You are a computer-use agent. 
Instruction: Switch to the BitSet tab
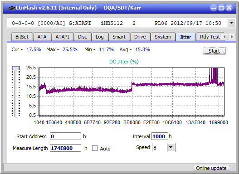pos(22,37)
